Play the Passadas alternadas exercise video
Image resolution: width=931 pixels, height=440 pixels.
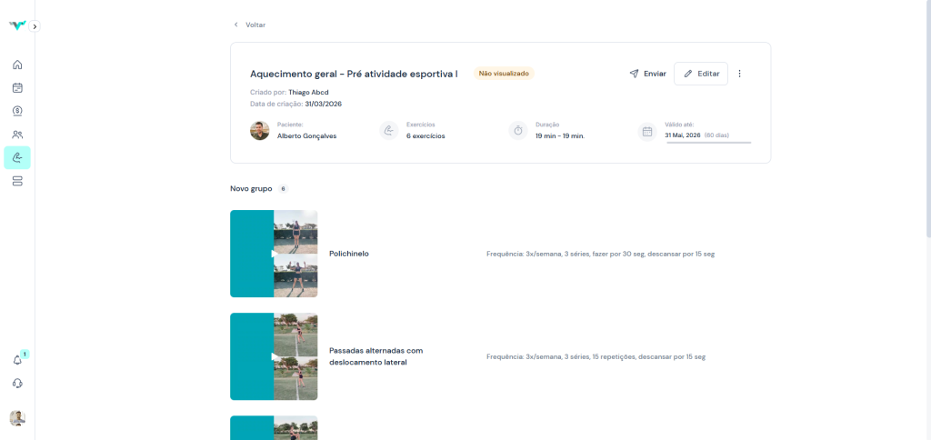274,356
